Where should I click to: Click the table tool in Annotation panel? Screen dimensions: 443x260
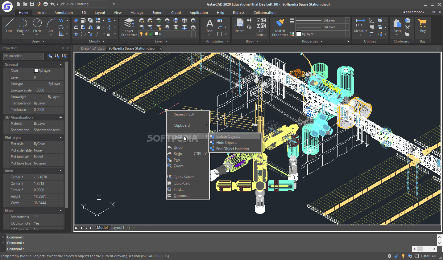(x=220, y=21)
